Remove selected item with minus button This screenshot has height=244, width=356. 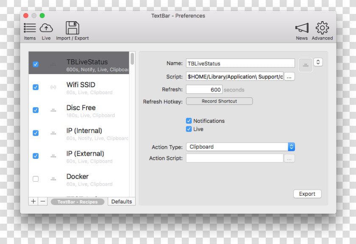(x=43, y=201)
